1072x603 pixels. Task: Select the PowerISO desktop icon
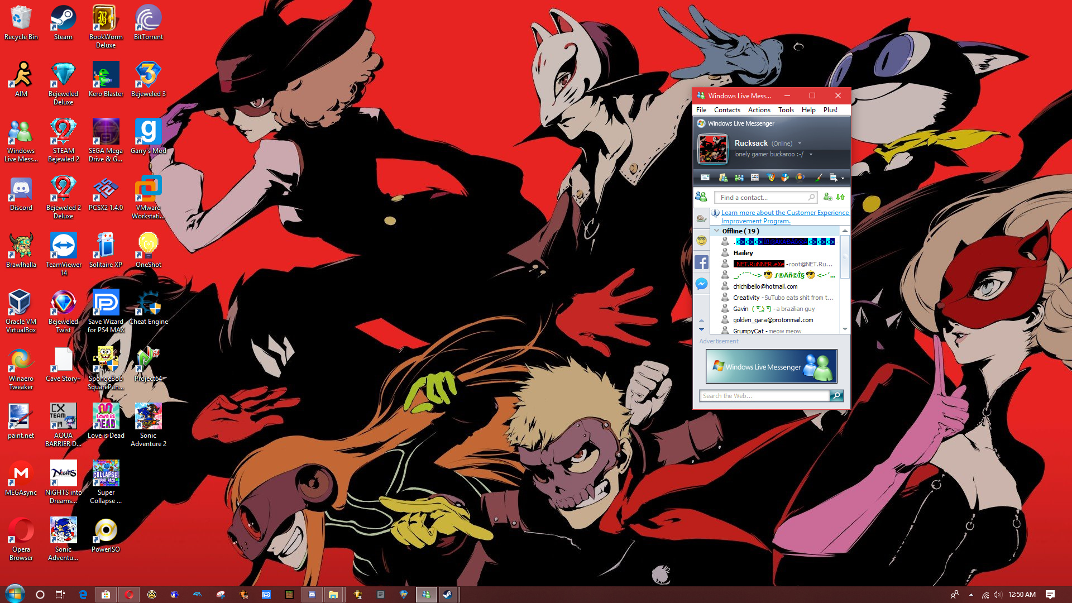(106, 535)
